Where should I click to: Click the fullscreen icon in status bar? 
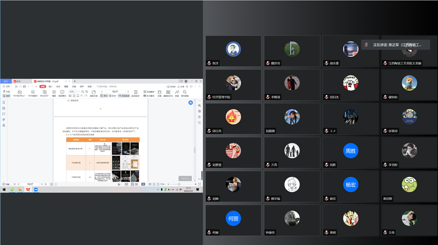[199, 184]
